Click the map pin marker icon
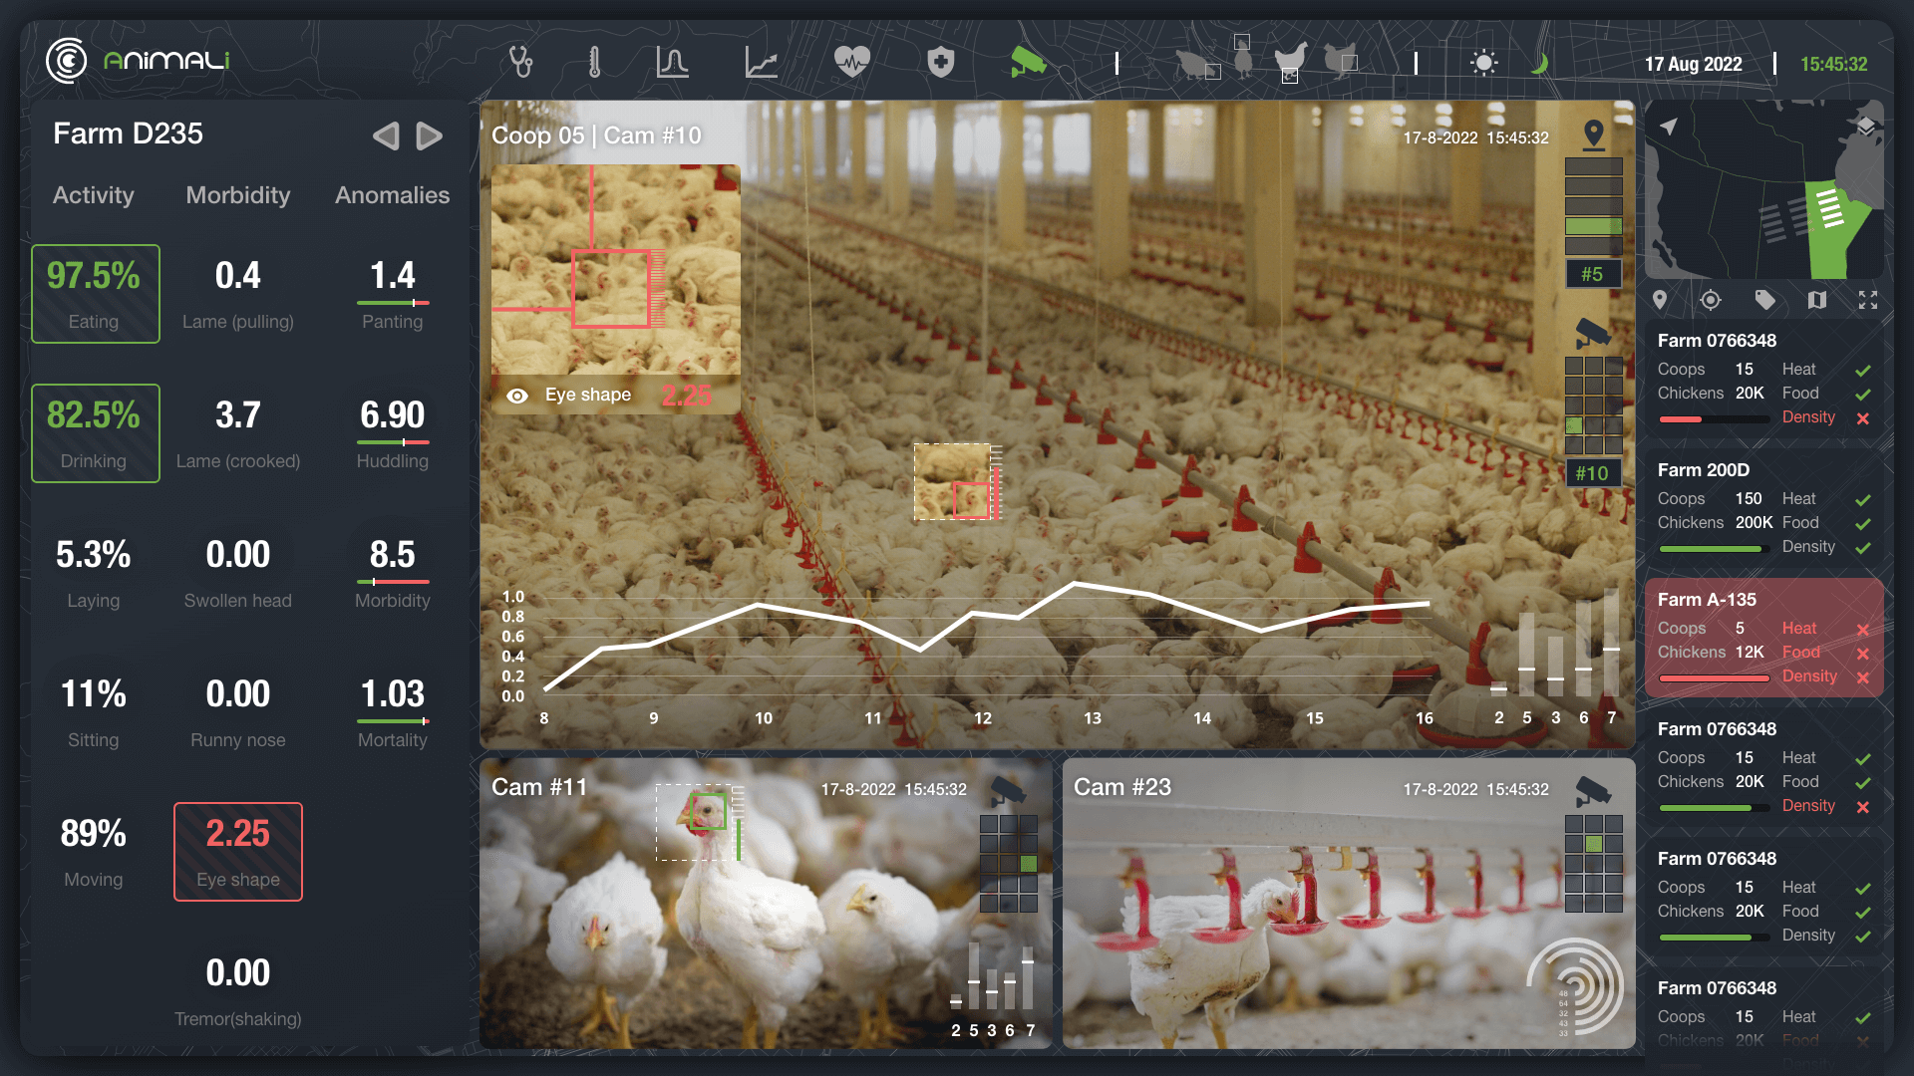 pos(1660,300)
